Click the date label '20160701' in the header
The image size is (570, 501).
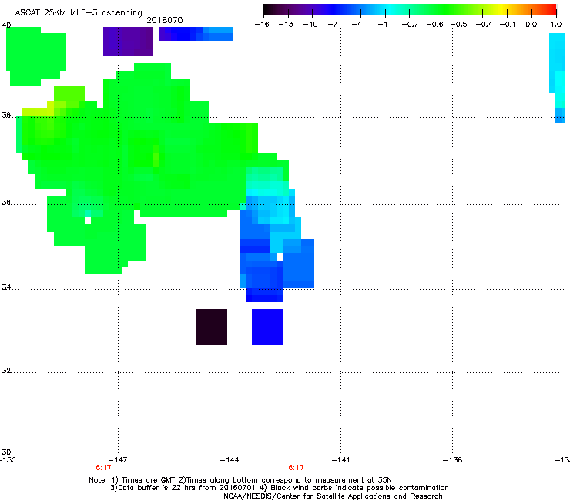click(167, 20)
